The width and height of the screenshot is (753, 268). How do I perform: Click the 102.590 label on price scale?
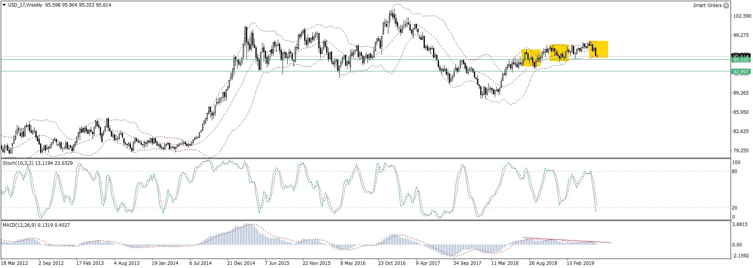click(742, 16)
